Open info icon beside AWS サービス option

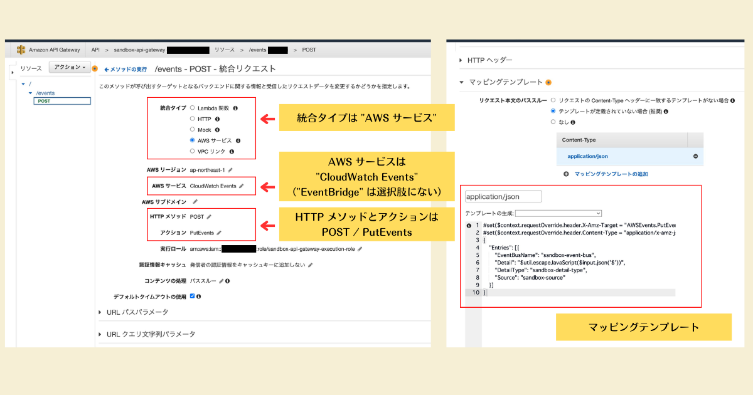238,140
